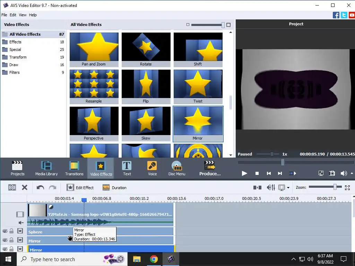The height and width of the screenshot is (266, 355).
Task: Select the Skew effect thumbnail
Action: click(146, 124)
